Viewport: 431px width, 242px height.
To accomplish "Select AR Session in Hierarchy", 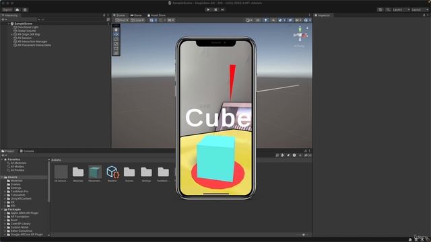I will 24,38.
